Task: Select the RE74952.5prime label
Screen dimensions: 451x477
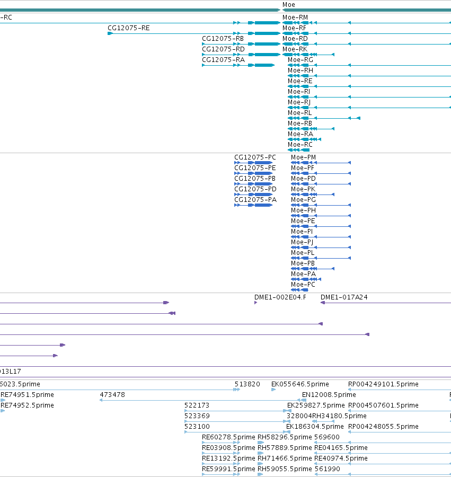Action: (x=28, y=406)
